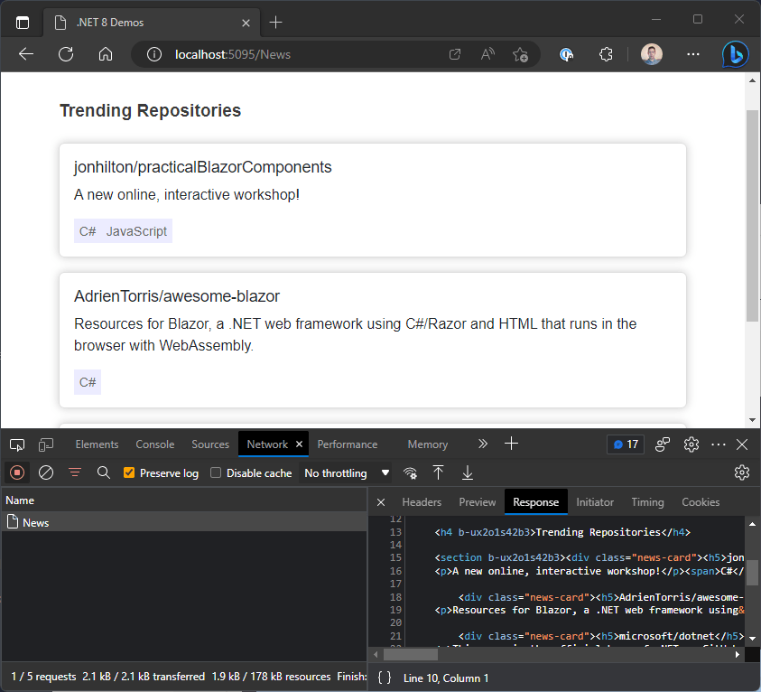Click the AdrienTorris/awesome-blazor title
This screenshot has height=692, width=761.
[177, 296]
